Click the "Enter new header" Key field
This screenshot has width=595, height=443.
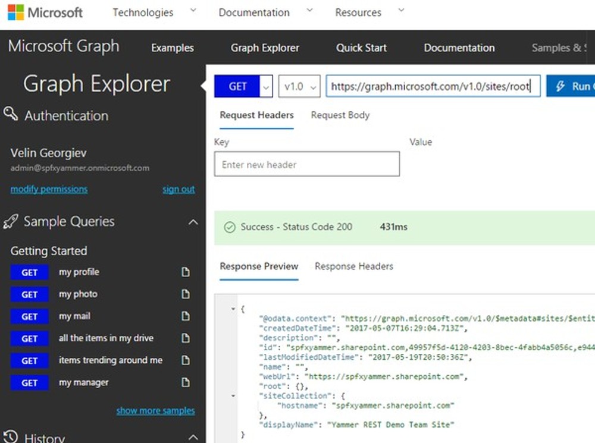click(306, 164)
